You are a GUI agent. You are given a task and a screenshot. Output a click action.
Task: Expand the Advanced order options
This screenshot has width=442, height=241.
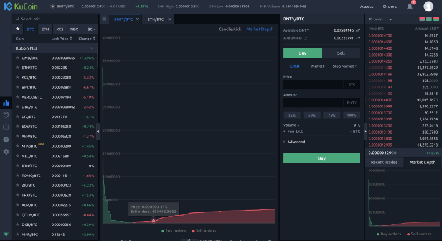pyautogui.click(x=294, y=142)
